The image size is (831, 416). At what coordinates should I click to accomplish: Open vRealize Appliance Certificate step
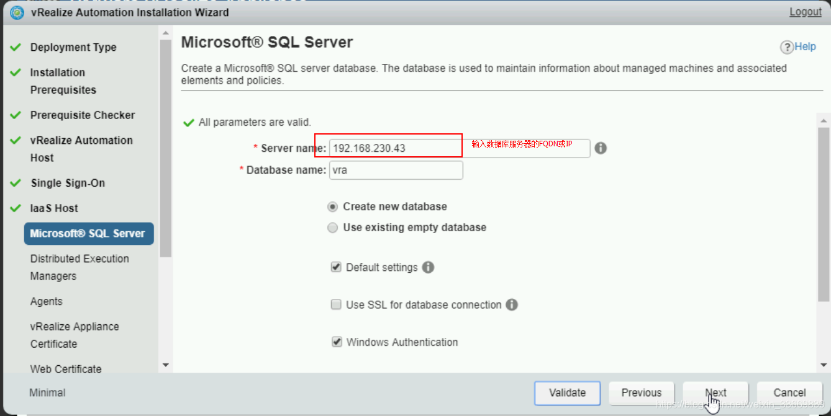point(75,335)
